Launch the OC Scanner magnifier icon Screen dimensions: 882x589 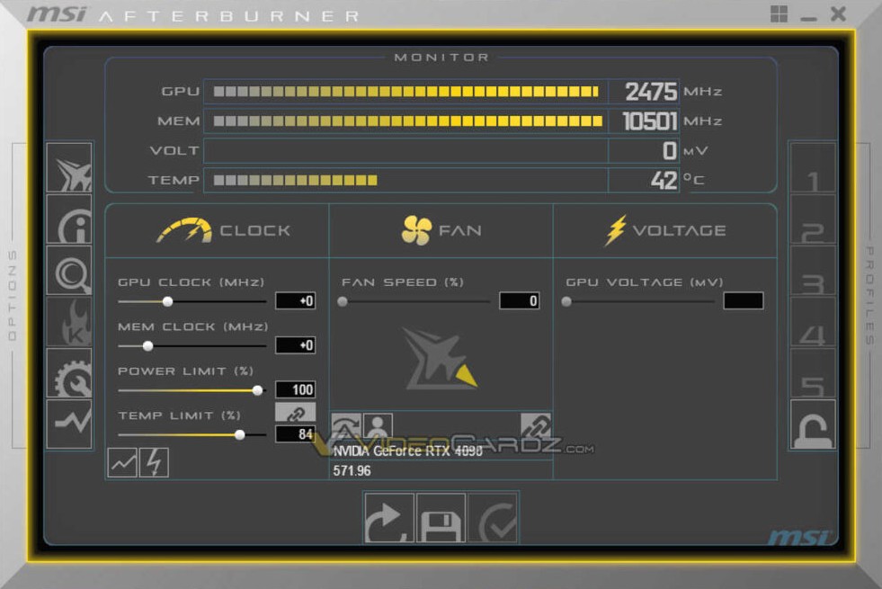click(x=69, y=270)
